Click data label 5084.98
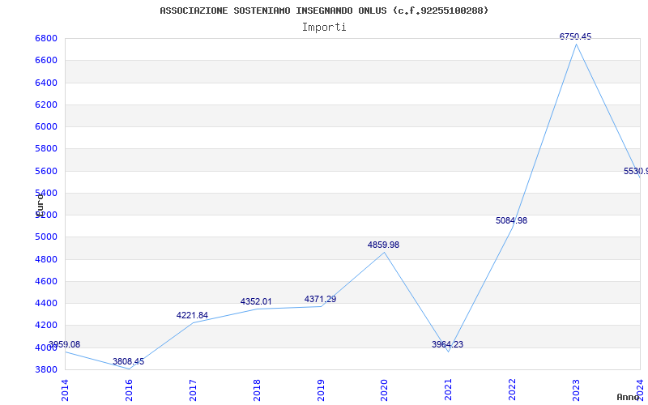 (512, 220)
